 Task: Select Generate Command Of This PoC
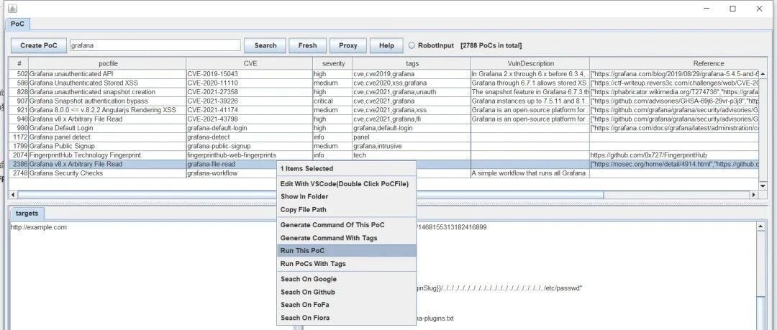[x=346, y=225]
